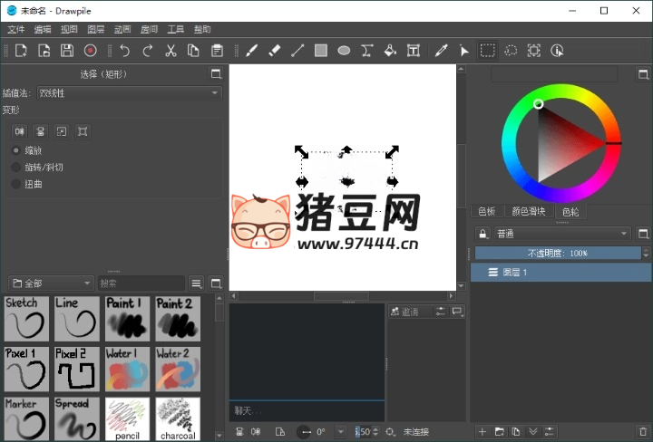The height and width of the screenshot is (442, 653).
Task: Open the brush presets menu button
Action: (x=196, y=283)
